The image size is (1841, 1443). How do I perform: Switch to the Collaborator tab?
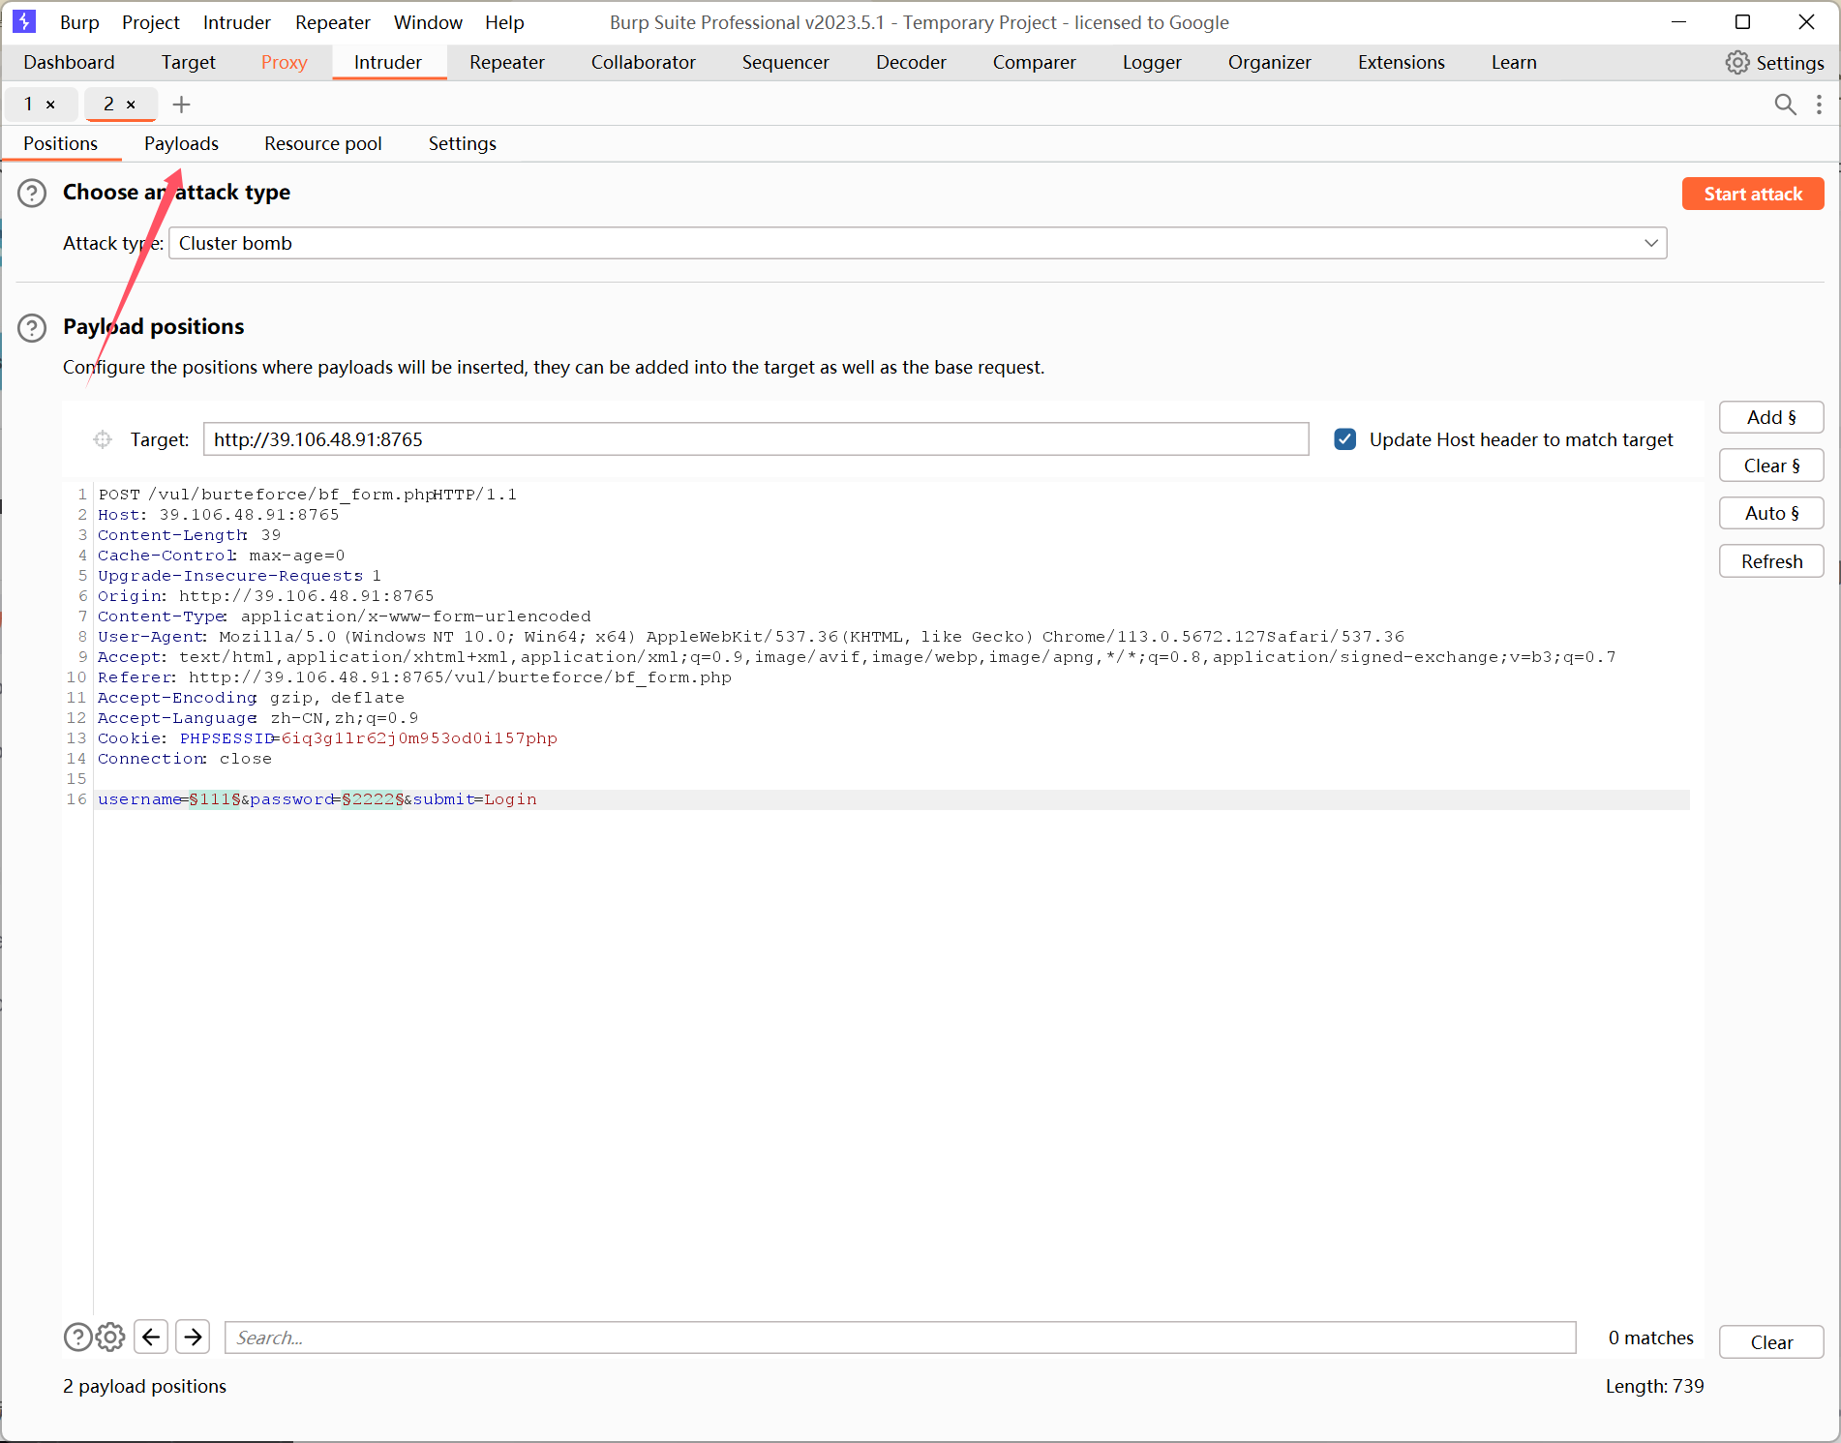tap(644, 63)
